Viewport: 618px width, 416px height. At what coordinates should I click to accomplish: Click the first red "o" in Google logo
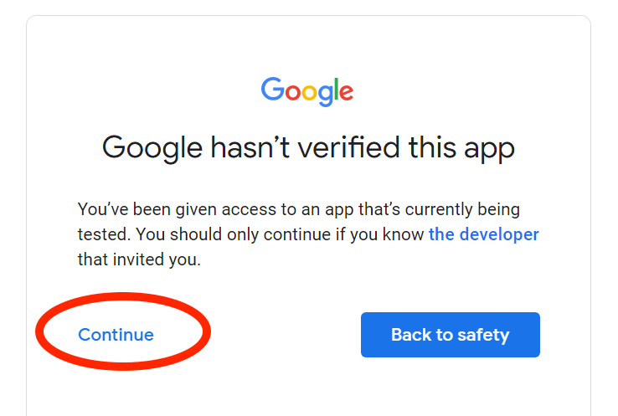pyautogui.click(x=291, y=91)
